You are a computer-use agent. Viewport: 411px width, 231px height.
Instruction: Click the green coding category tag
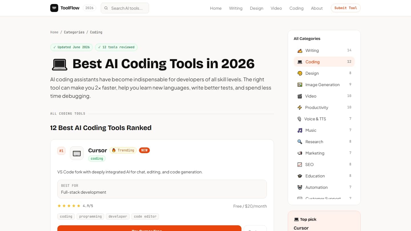tap(97, 159)
